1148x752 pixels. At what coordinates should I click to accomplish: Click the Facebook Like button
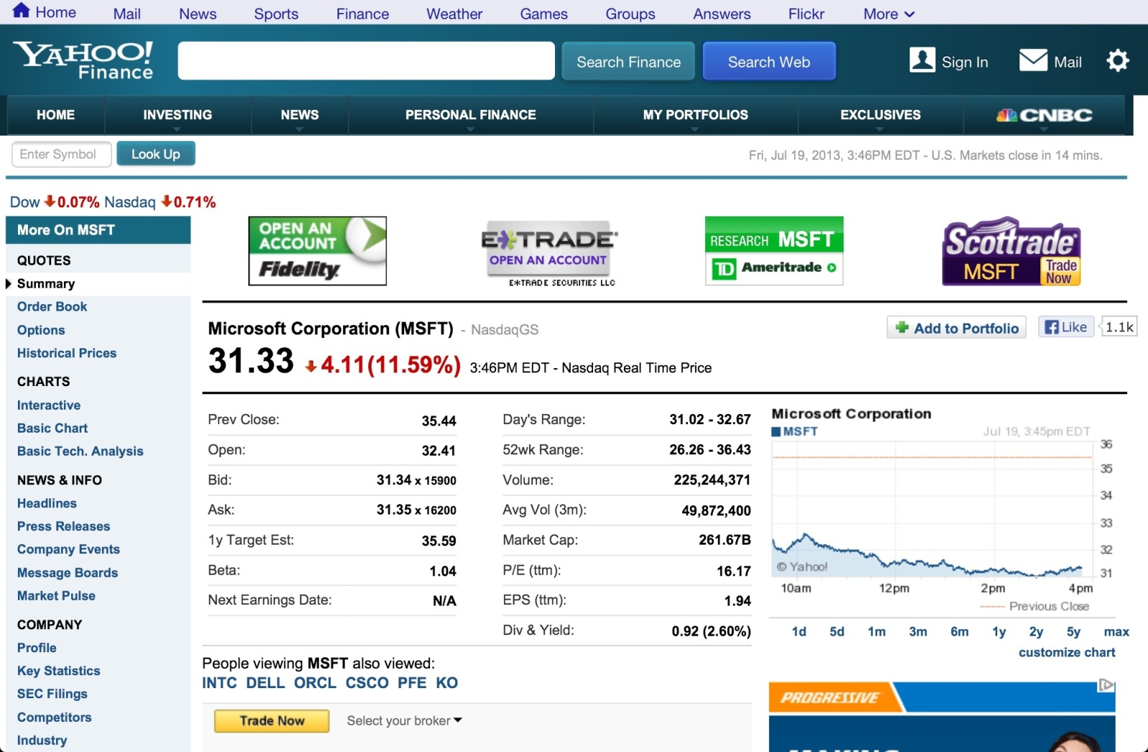[x=1066, y=327]
